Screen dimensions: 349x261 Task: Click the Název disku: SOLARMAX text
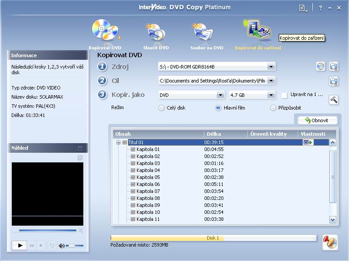click(37, 97)
